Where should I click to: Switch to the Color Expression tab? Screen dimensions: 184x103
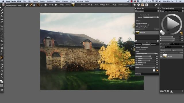pos(175,44)
